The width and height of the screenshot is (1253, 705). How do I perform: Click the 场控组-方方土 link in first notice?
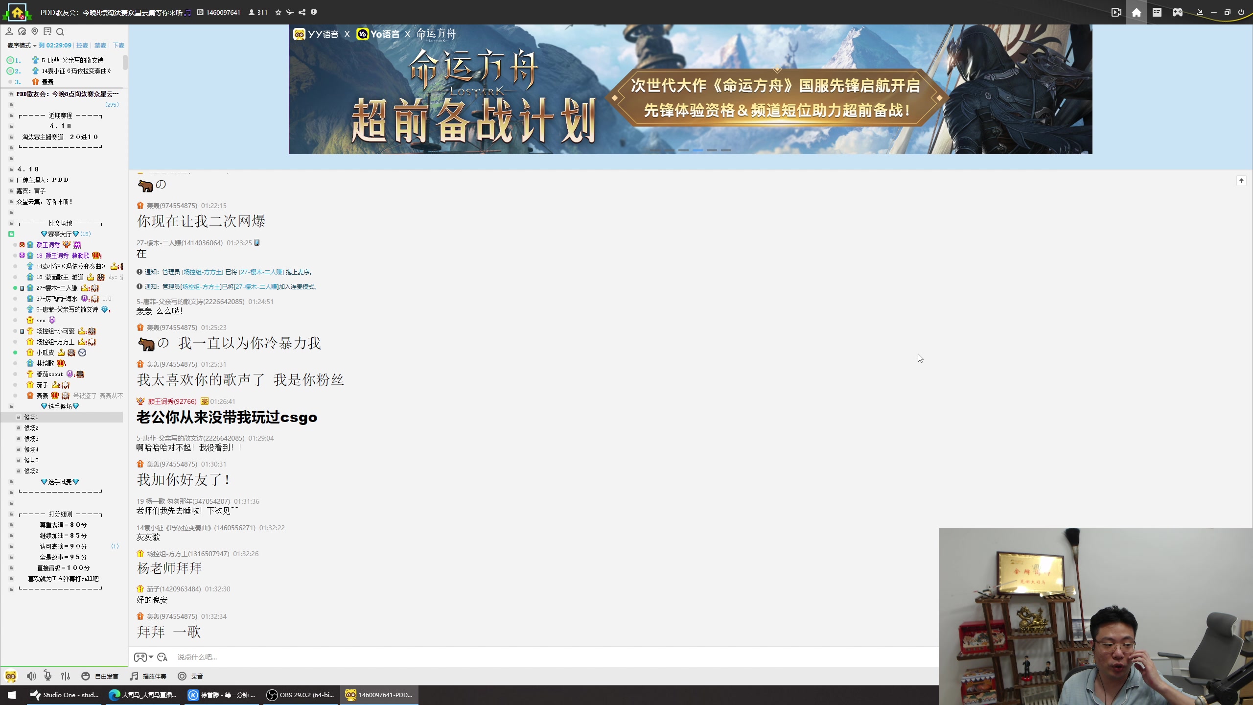point(203,272)
